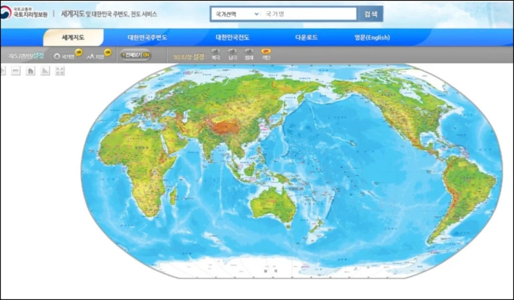
Task: Switch to the 대한민국주변도 tab
Action: point(147,38)
